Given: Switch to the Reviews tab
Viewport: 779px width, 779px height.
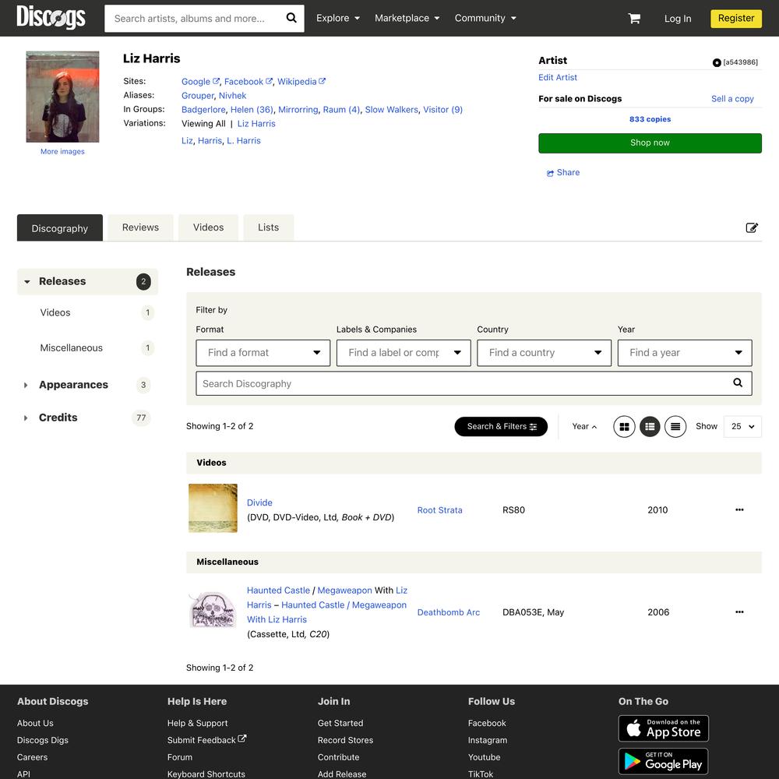Looking at the screenshot, I should coord(140,227).
